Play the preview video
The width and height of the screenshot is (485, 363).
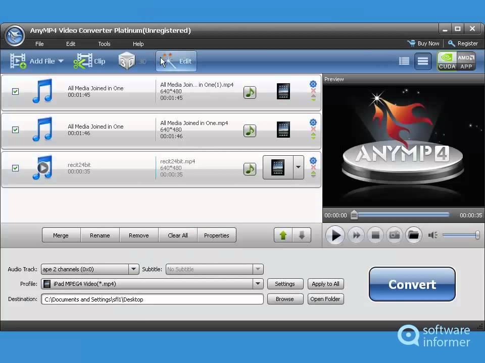tap(335, 235)
